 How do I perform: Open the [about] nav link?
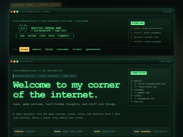pos(37,49)
